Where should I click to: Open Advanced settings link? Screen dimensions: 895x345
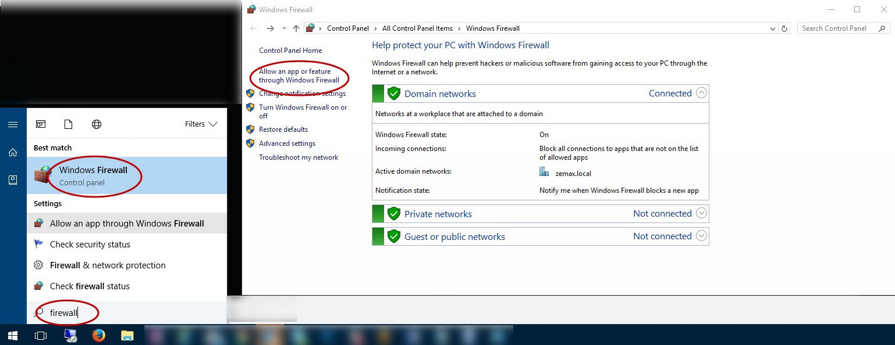[287, 143]
